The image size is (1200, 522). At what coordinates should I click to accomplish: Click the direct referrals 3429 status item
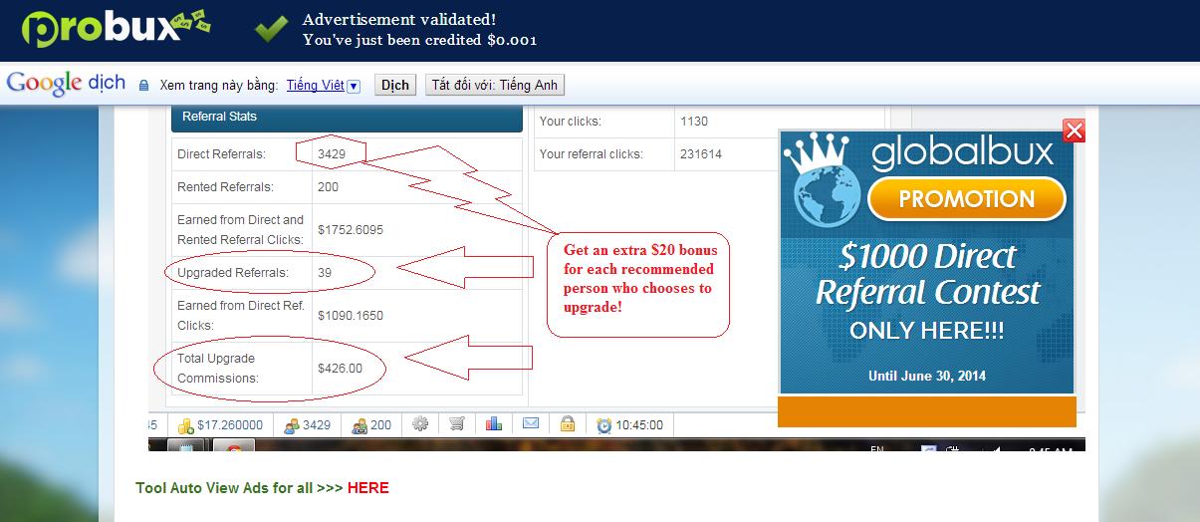pos(307,424)
